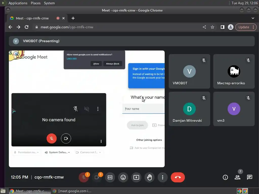Click meeting code cqo-rmfk-cmw text
Viewport: 259px width, 194px height.
[49, 177]
